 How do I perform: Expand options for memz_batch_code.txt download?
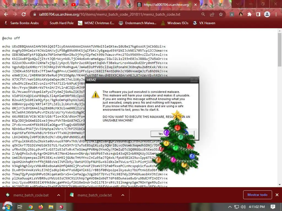[x=123, y=195]
